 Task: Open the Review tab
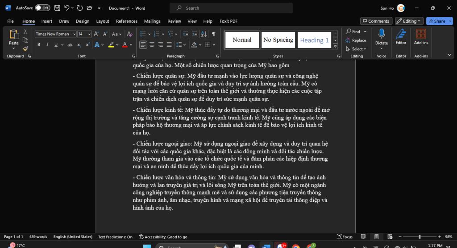click(174, 21)
